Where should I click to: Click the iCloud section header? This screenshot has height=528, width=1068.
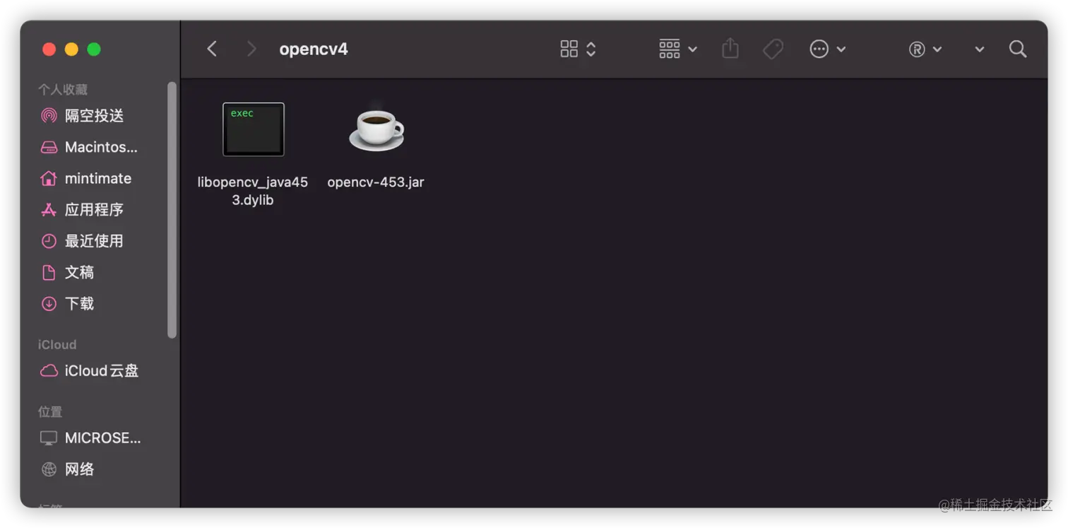click(57, 344)
